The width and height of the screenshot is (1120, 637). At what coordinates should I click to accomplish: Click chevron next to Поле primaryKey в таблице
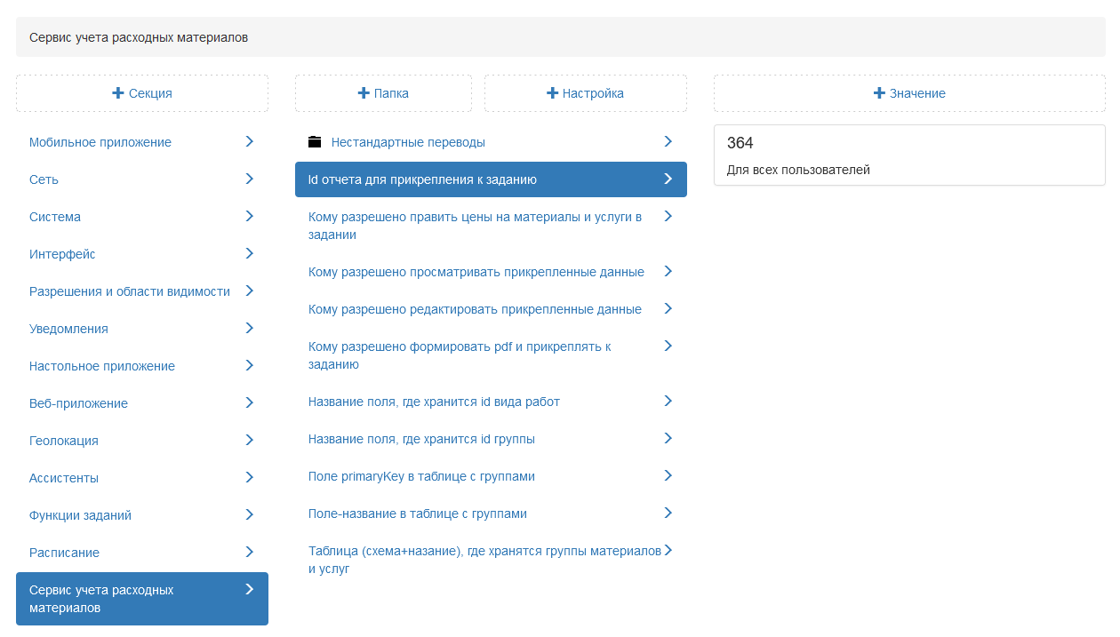tap(668, 475)
